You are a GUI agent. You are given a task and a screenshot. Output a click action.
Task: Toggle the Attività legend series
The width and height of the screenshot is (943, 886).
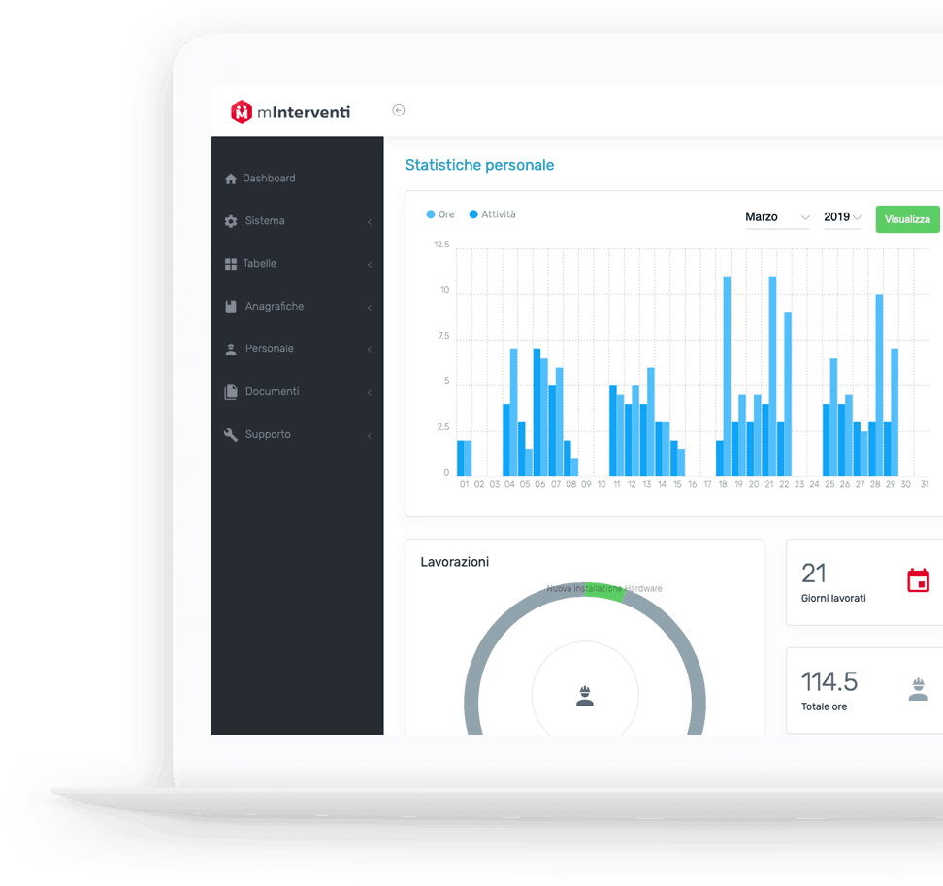pyautogui.click(x=492, y=214)
